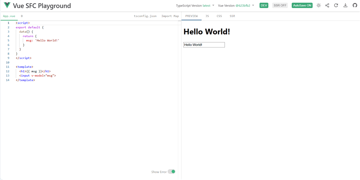The image size is (360, 180).
Task: Open the CSS output tab
Action: [219, 16]
